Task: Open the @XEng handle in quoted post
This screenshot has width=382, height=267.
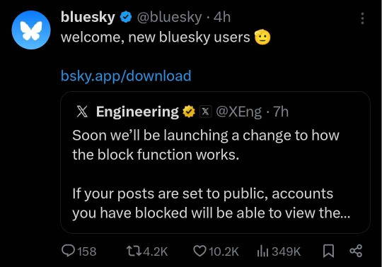Action: point(239,112)
